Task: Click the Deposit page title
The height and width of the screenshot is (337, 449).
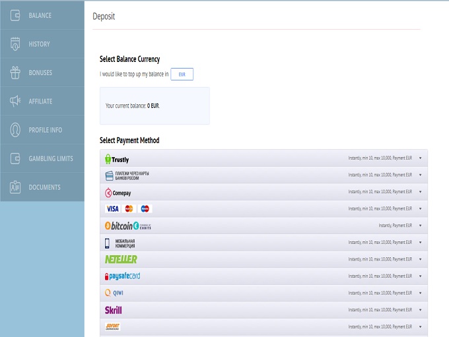Action: coord(104,16)
